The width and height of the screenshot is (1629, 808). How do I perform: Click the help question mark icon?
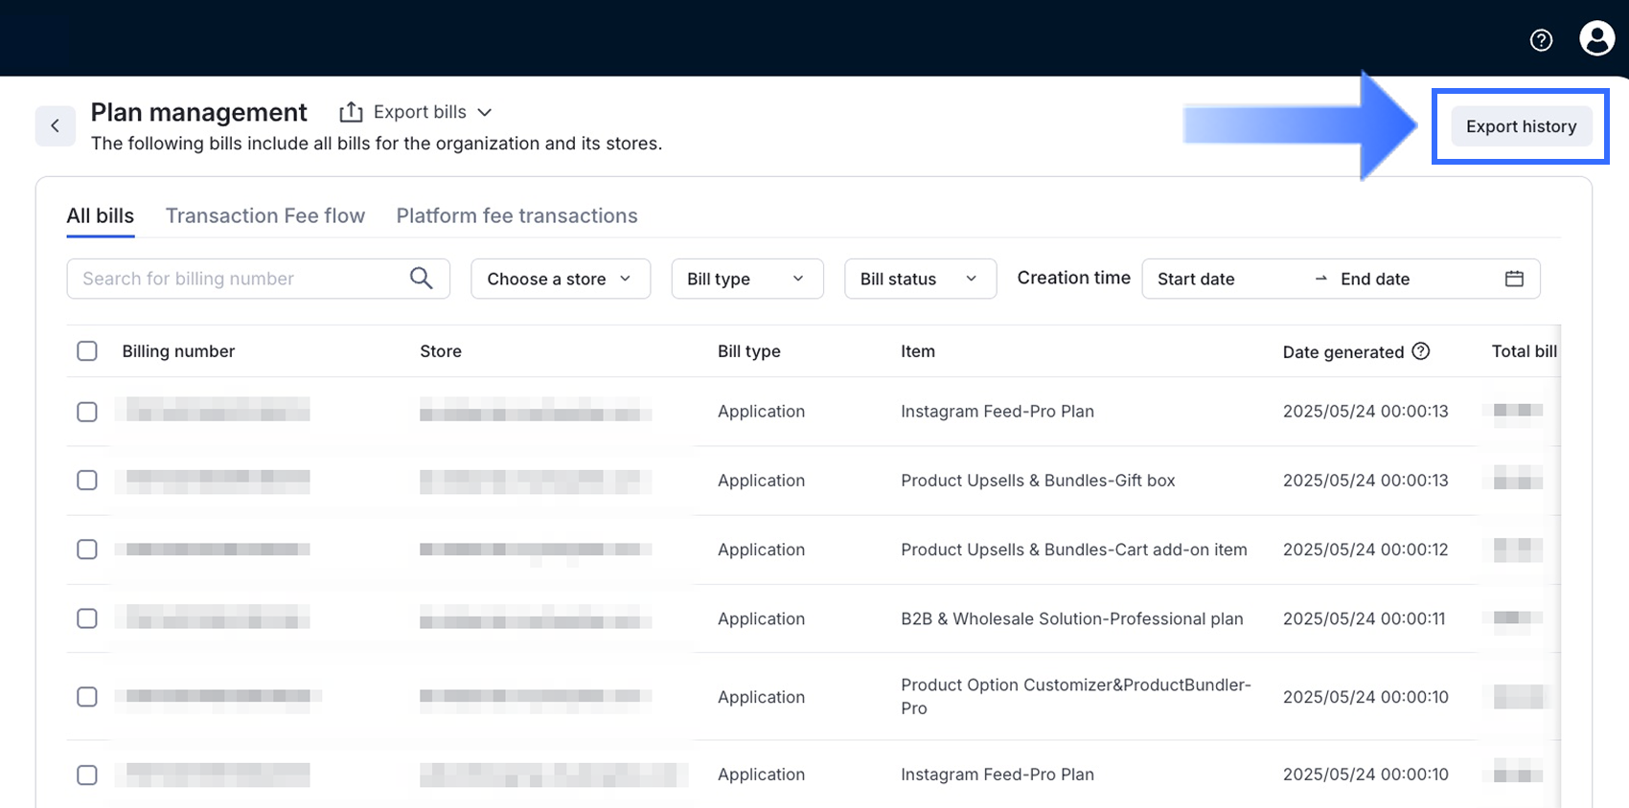(1541, 40)
